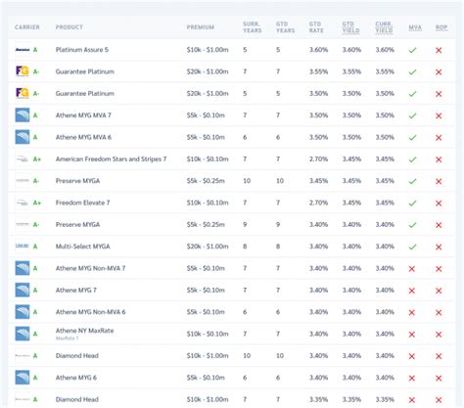Image resolution: width=464 pixels, height=408 pixels.
Task: Open the 10-year Diamond Head product
Action: click(x=77, y=355)
